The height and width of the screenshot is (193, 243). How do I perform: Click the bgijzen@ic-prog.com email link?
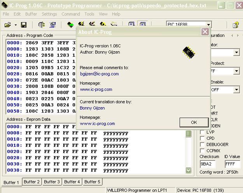point(99,74)
